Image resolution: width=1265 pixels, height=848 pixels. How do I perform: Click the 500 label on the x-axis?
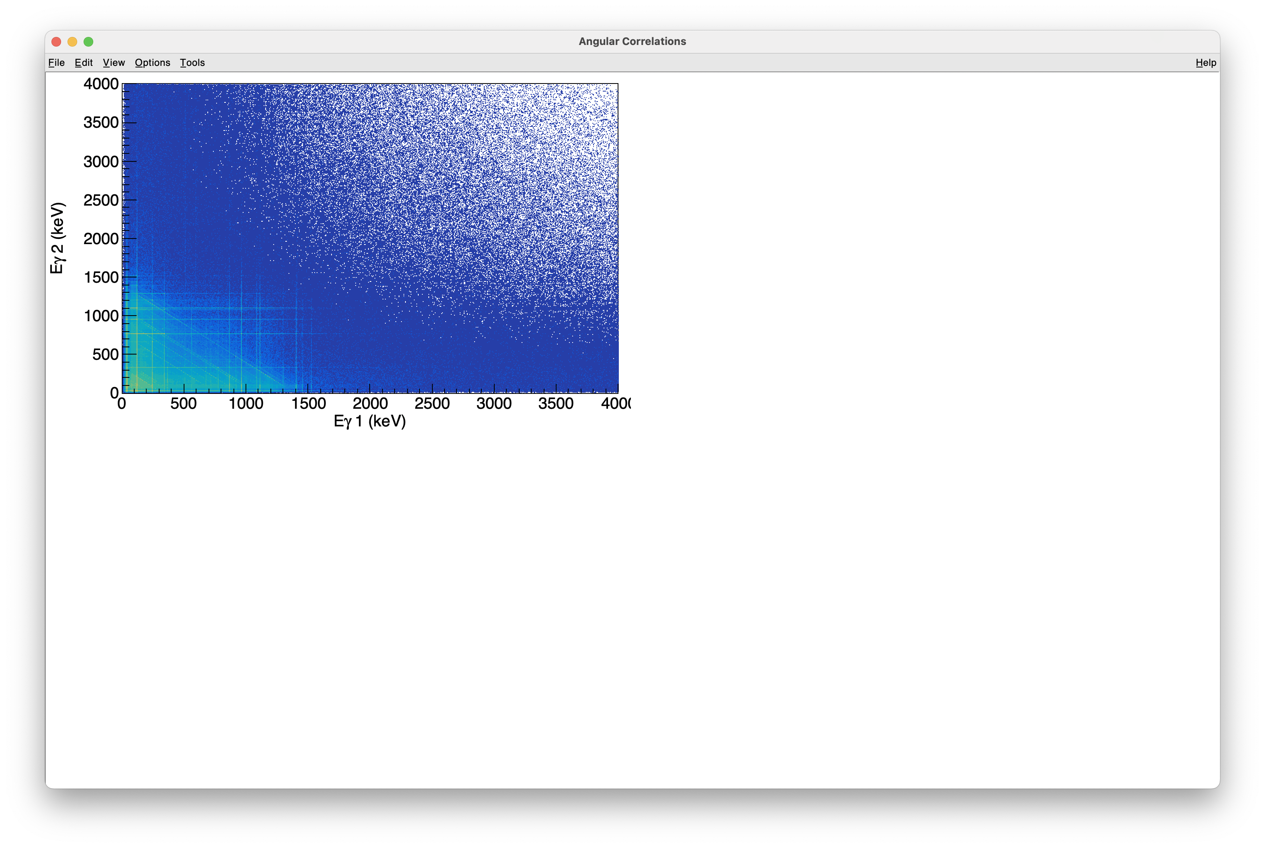[x=184, y=404]
